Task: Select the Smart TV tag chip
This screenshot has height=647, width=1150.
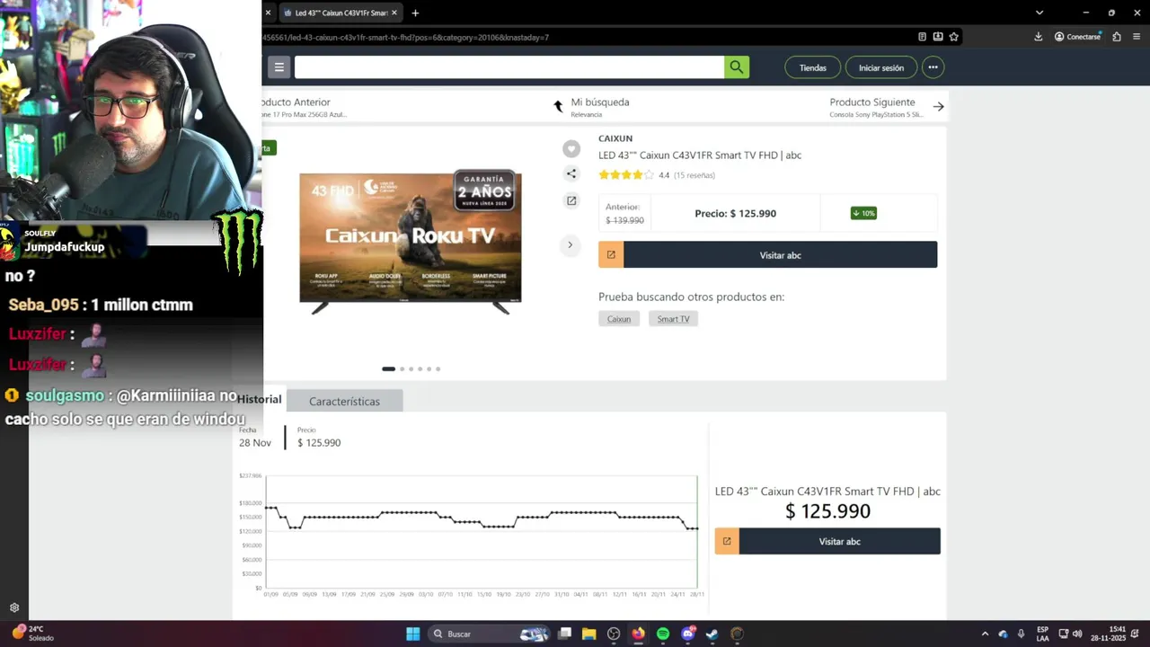Action: click(673, 319)
